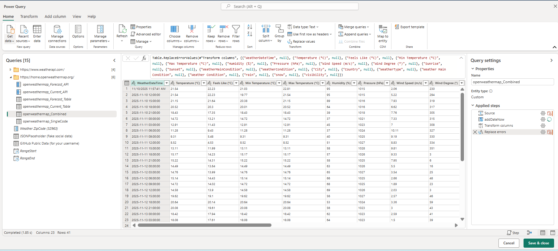
Task: Delete the Replace errors step
Action: click(x=475, y=132)
